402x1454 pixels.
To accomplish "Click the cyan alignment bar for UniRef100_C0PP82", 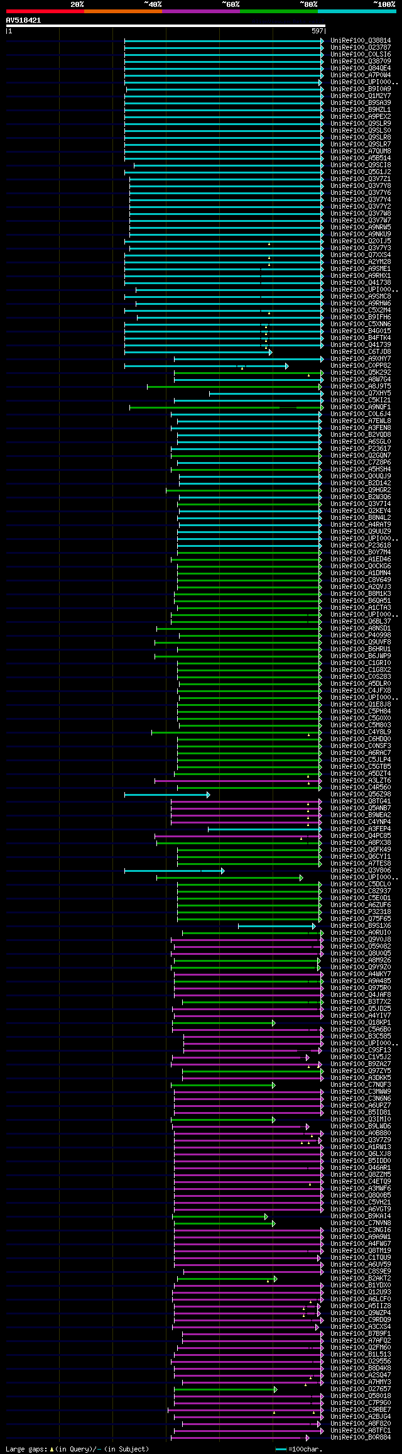I will click(x=207, y=366).
